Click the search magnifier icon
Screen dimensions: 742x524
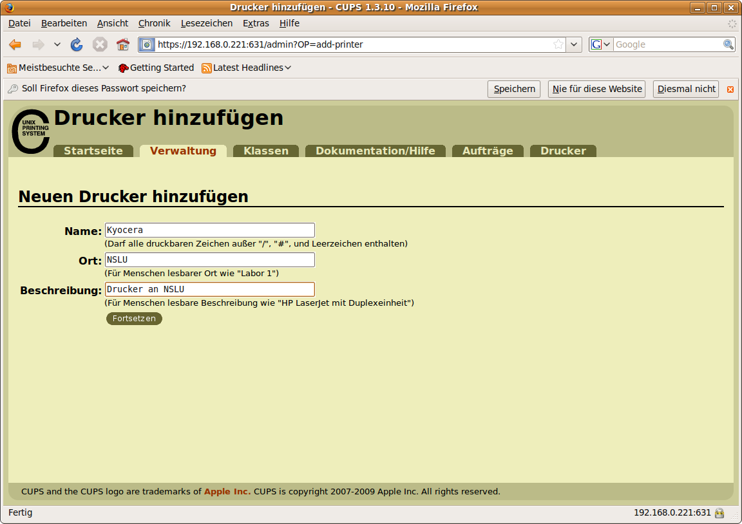point(728,44)
